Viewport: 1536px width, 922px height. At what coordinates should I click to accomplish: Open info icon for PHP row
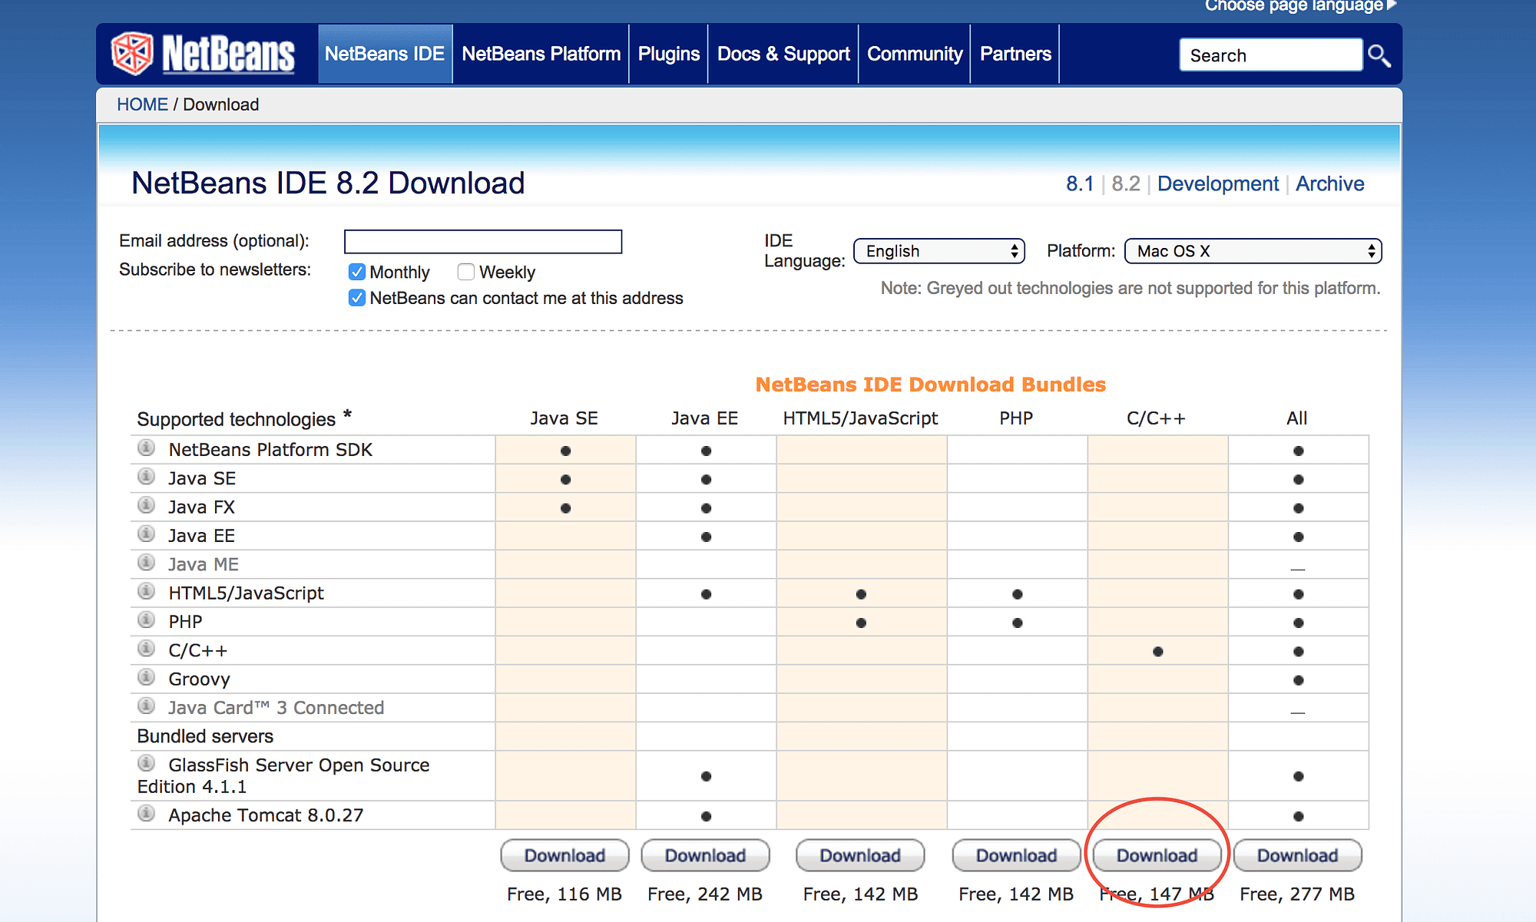[146, 620]
